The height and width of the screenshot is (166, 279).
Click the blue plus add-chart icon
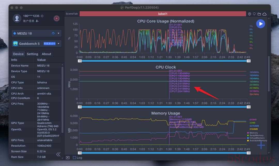pos(261,145)
